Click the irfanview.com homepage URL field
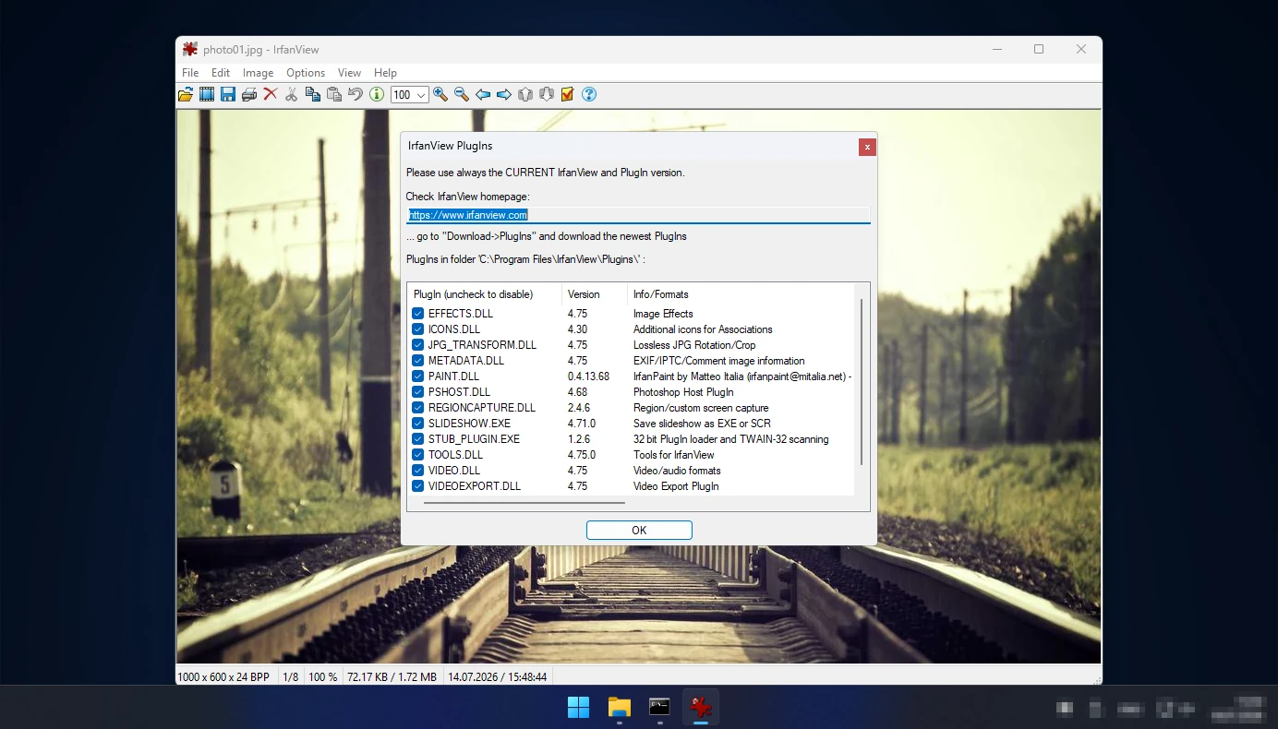The height and width of the screenshot is (729, 1278). [638, 215]
